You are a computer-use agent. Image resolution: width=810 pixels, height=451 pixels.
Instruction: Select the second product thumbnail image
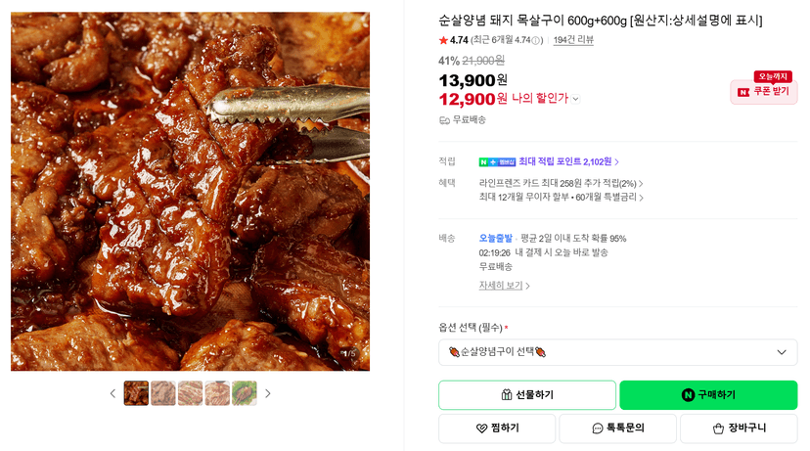coord(163,393)
